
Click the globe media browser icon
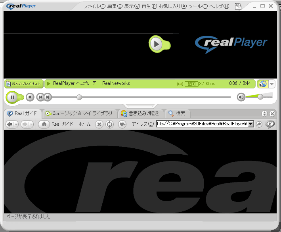pyautogui.click(x=263, y=84)
